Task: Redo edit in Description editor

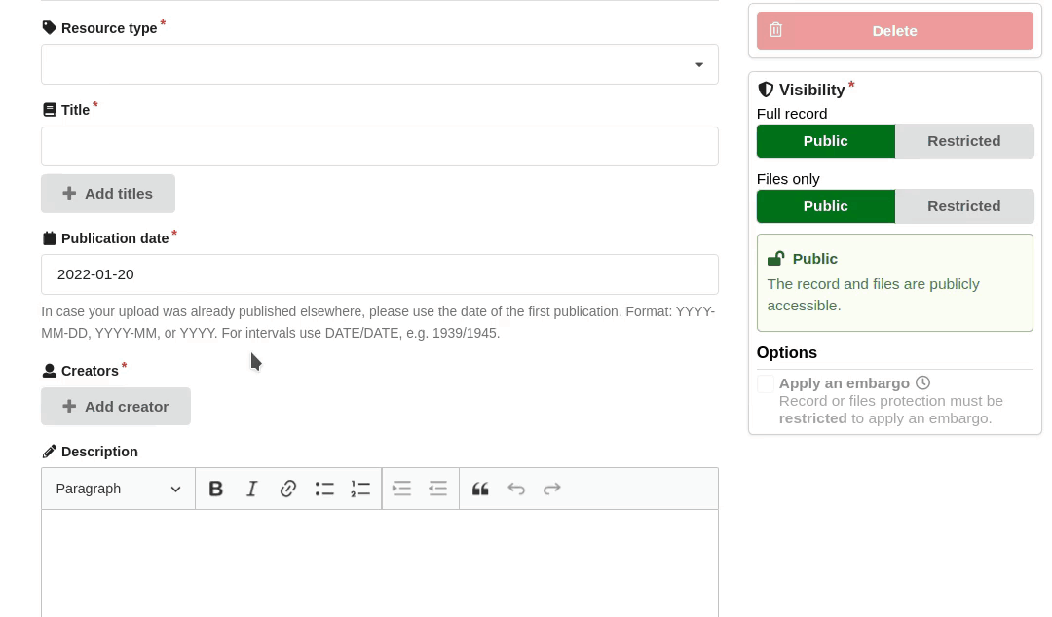Action: click(551, 489)
